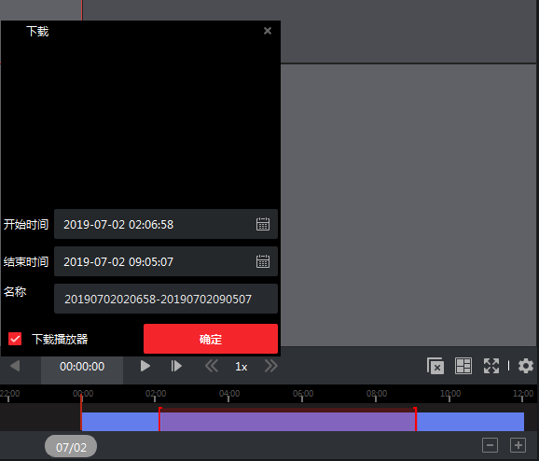Screen dimensions: 539x461
Task: Zoom out the timeline with minus
Action: (490, 445)
